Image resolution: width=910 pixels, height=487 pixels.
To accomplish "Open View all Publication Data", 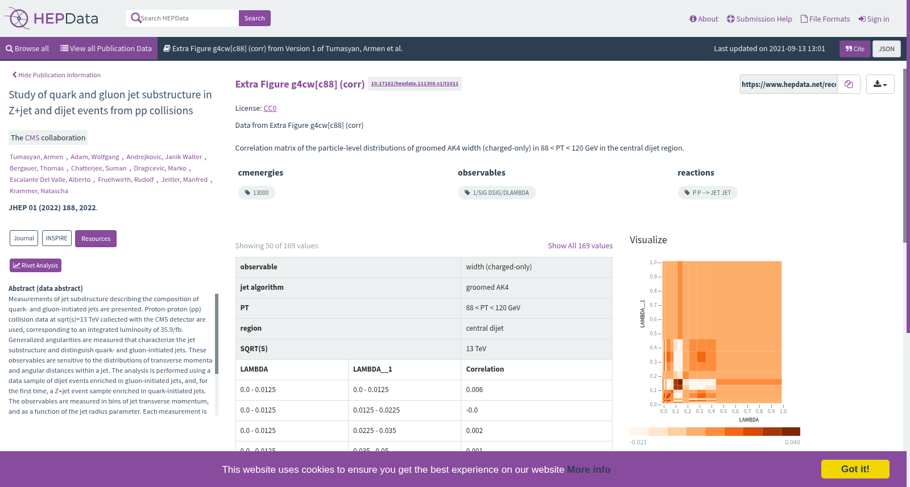I will [x=106, y=49].
